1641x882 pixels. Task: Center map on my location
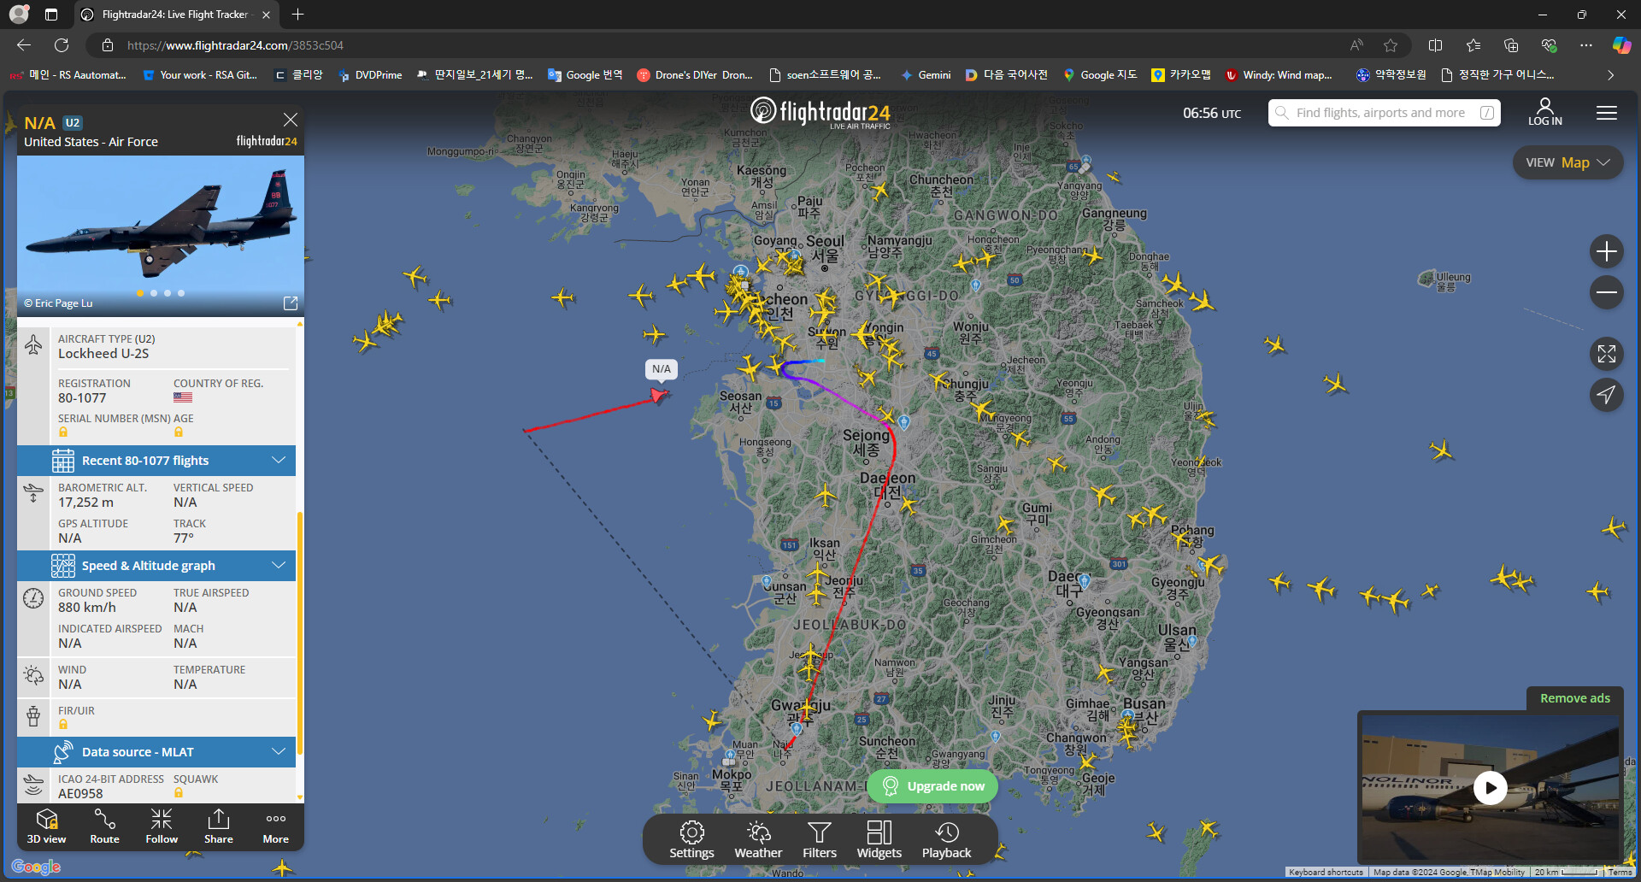click(1607, 394)
